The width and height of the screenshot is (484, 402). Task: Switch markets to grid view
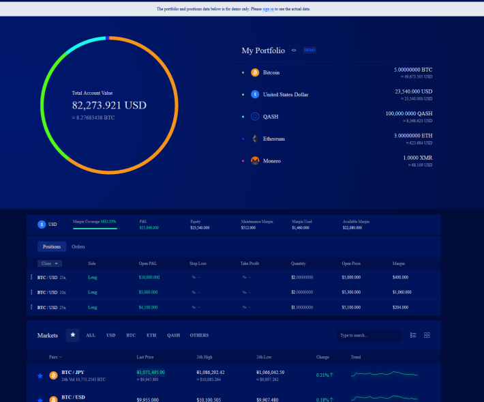tap(427, 335)
